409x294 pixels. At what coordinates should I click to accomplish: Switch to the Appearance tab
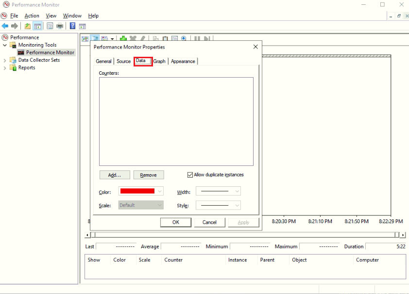coord(183,61)
